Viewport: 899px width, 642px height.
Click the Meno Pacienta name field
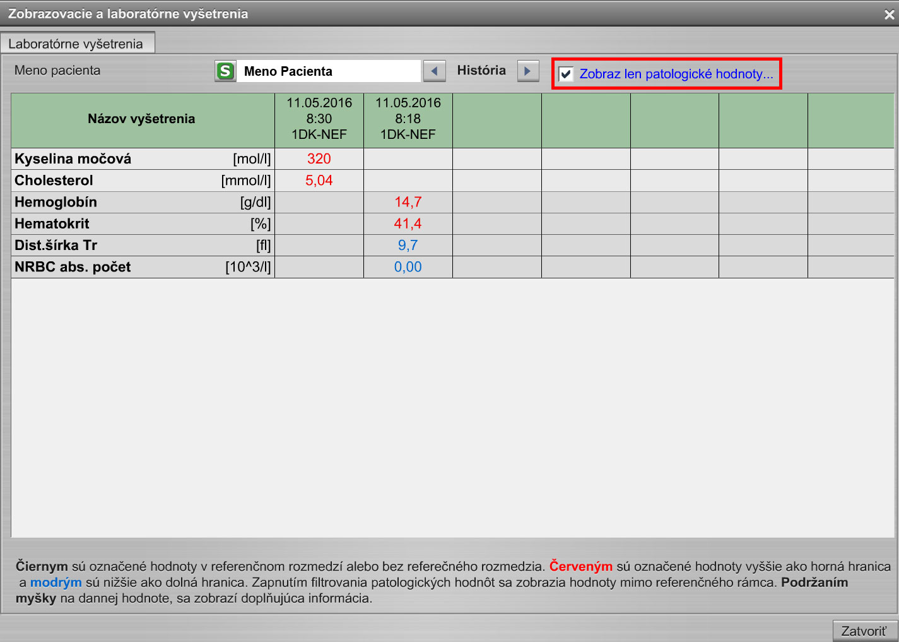pyautogui.click(x=328, y=71)
